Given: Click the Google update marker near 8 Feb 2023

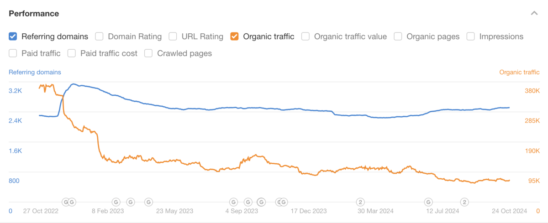Looking at the screenshot, I should pos(116,202).
